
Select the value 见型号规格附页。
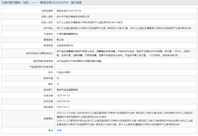pyautogui.click(x=65, y=46)
